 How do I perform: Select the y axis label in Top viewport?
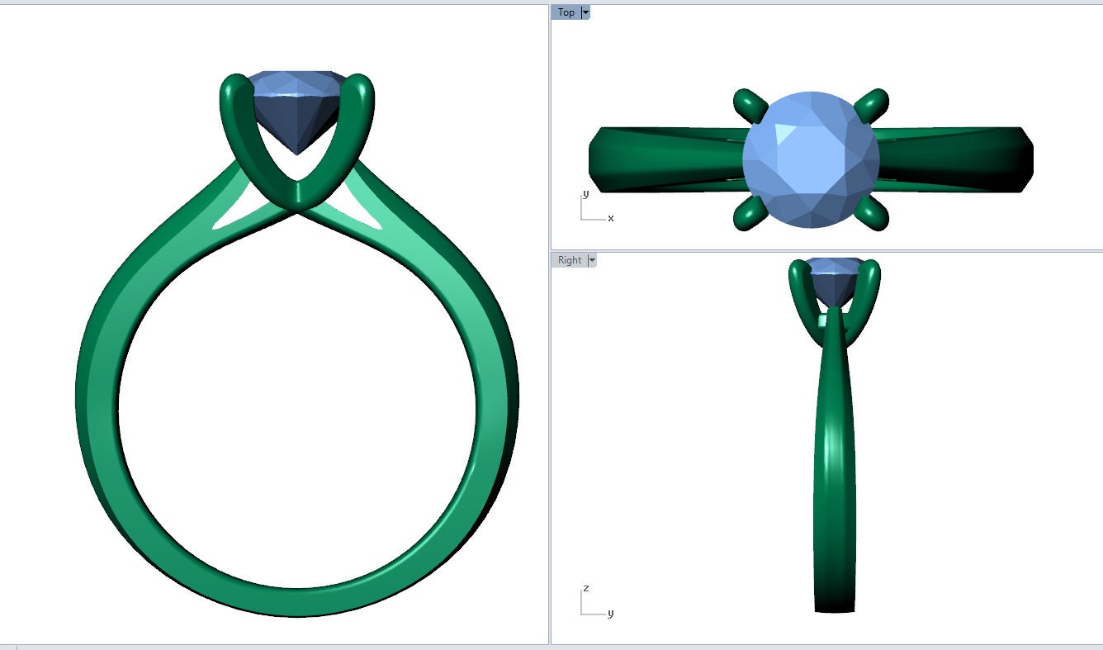(585, 194)
